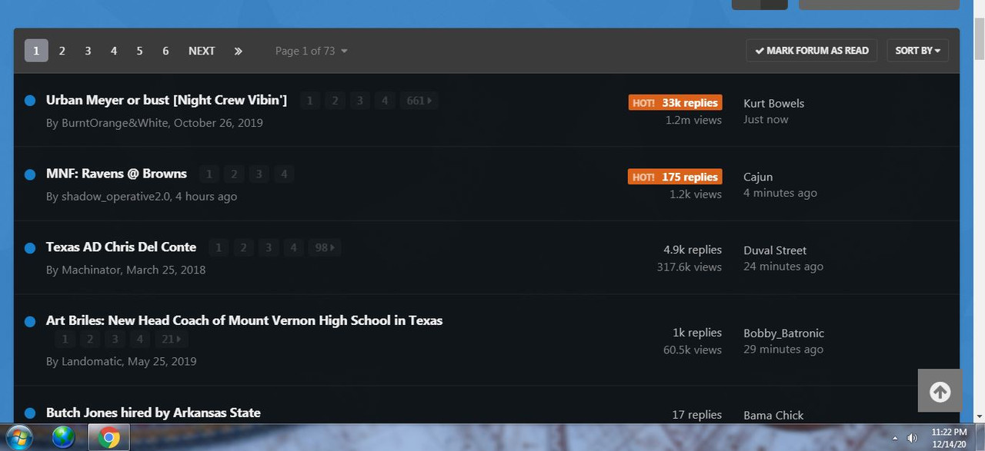Click the HOT! 175 replies badge
Screen dimensions: 985x451
[675, 177]
